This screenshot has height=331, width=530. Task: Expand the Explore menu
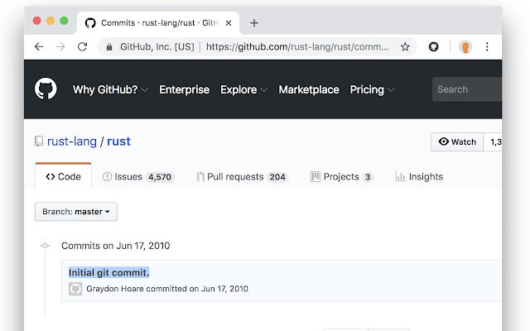point(243,89)
